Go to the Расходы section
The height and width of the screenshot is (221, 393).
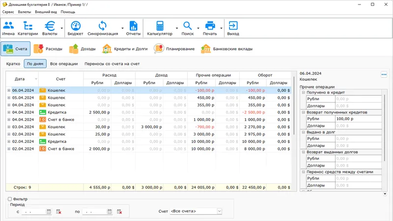[49, 49]
